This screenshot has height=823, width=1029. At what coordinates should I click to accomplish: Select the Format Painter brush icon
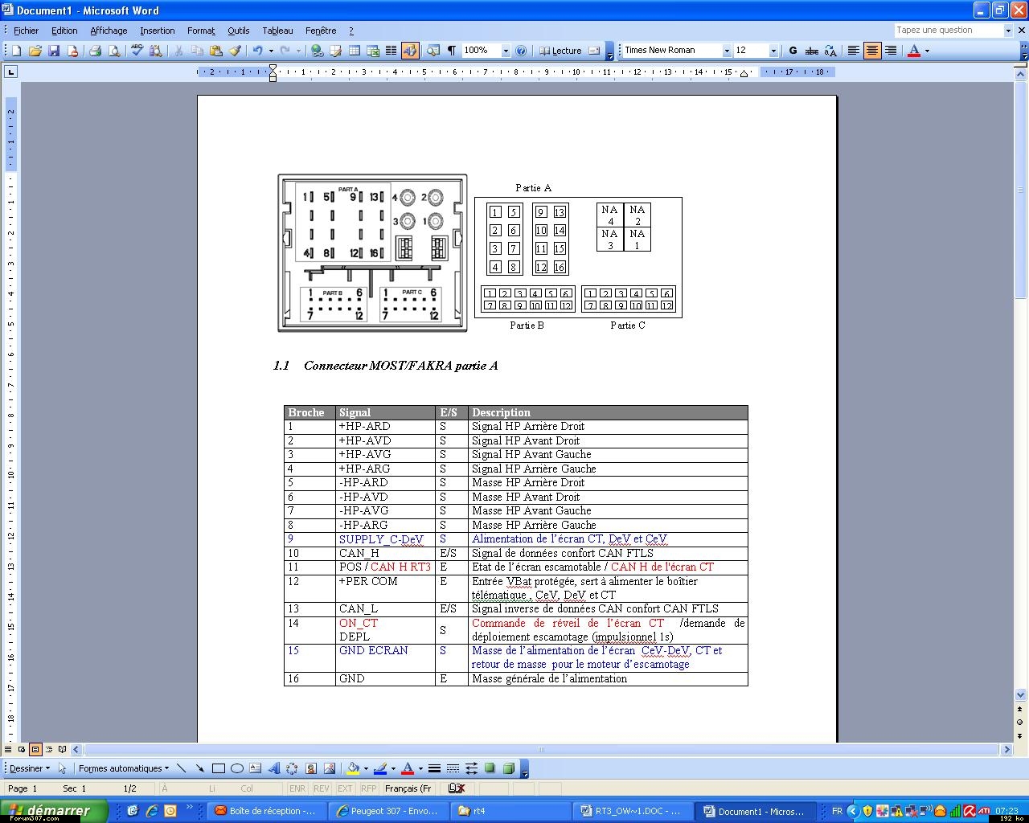235,51
